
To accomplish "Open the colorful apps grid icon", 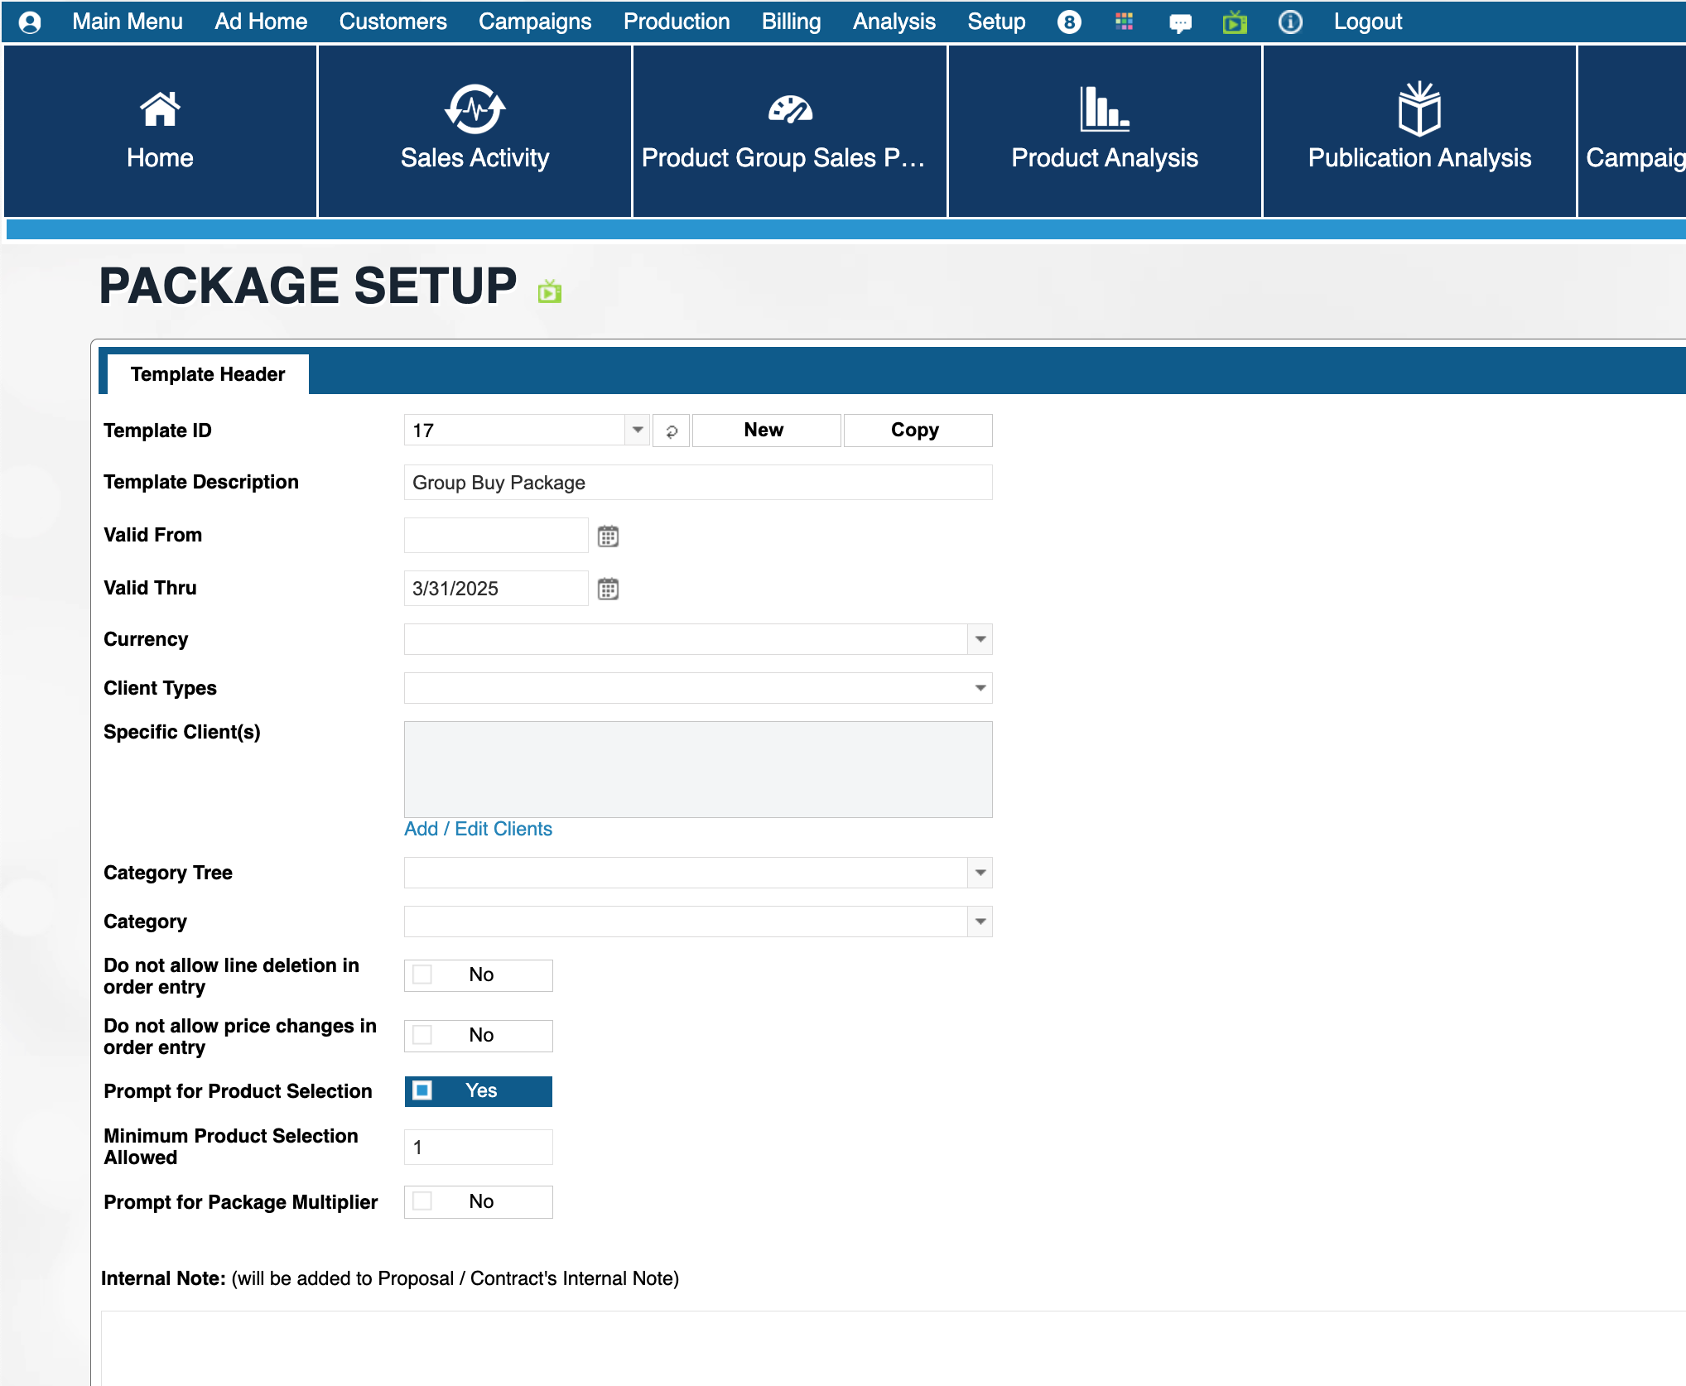I will (x=1124, y=22).
